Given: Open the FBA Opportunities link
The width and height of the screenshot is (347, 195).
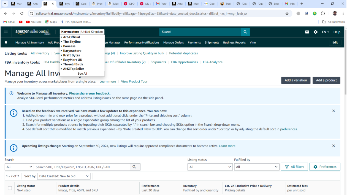Looking at the screenshot, I should (185, 62).
